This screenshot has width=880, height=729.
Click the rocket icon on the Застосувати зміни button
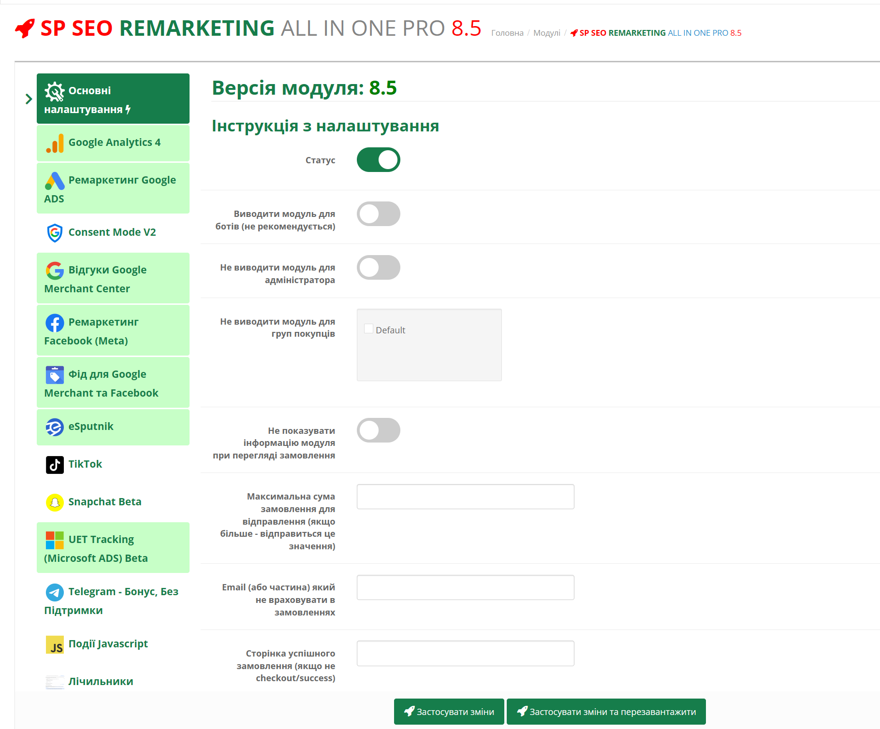pyautogui.click(x=409, y=711)
